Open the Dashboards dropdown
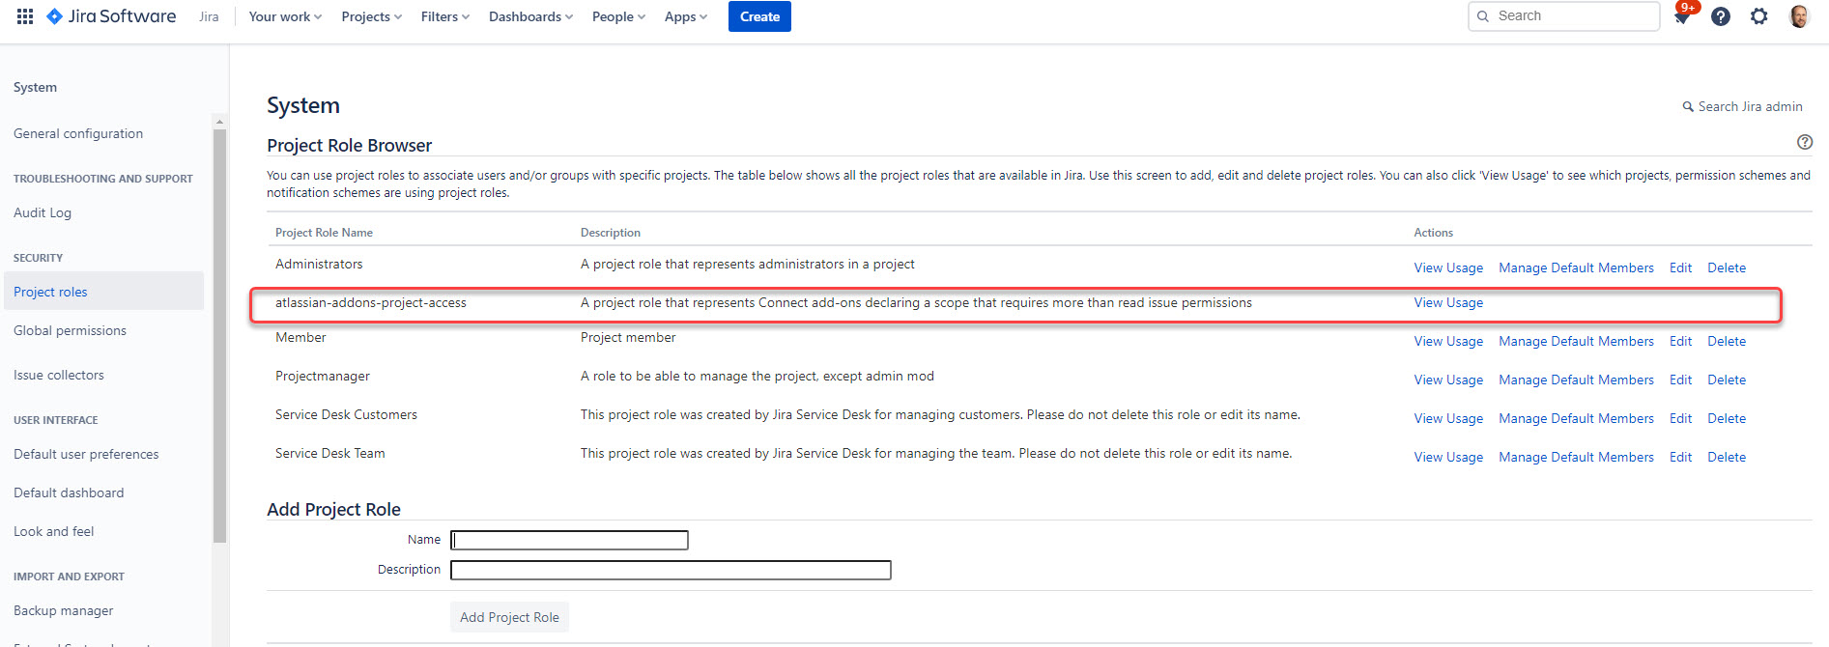The height and width of the screenshot is (647, 1829). [x=530, y=16]
